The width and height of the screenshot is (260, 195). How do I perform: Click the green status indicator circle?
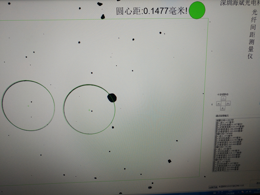click(197, 10)
